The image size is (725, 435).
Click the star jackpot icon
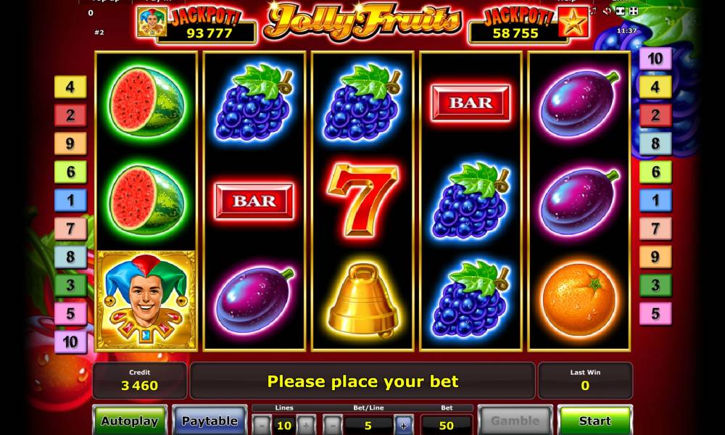click(573, 22)
